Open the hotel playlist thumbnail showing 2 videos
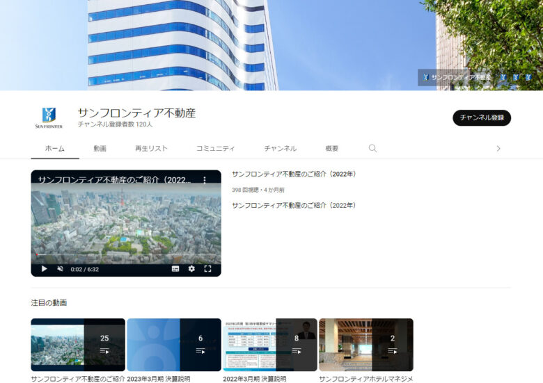Screen dimensions: 543x383 coord(366,345)
